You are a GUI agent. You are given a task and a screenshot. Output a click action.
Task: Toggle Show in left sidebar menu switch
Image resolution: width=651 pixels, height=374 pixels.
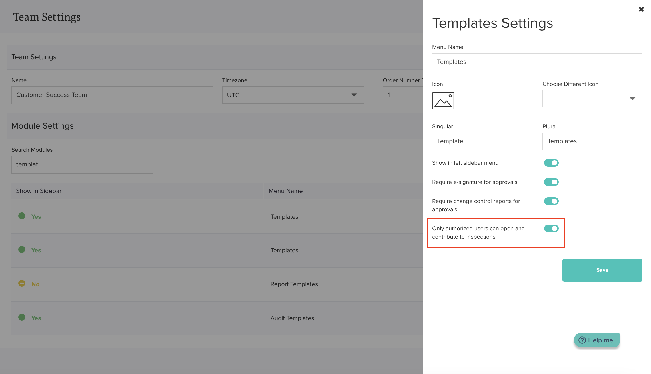(x=551, y=163)
